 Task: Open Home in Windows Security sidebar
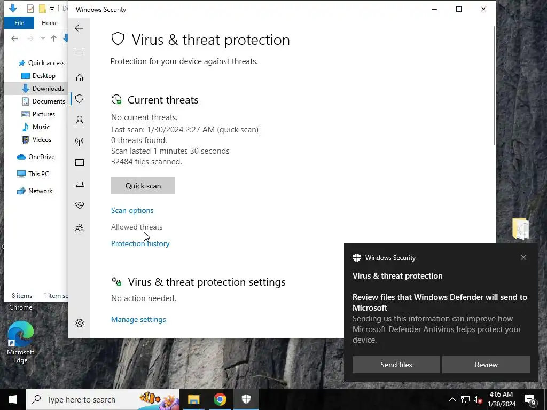(80, 77)
